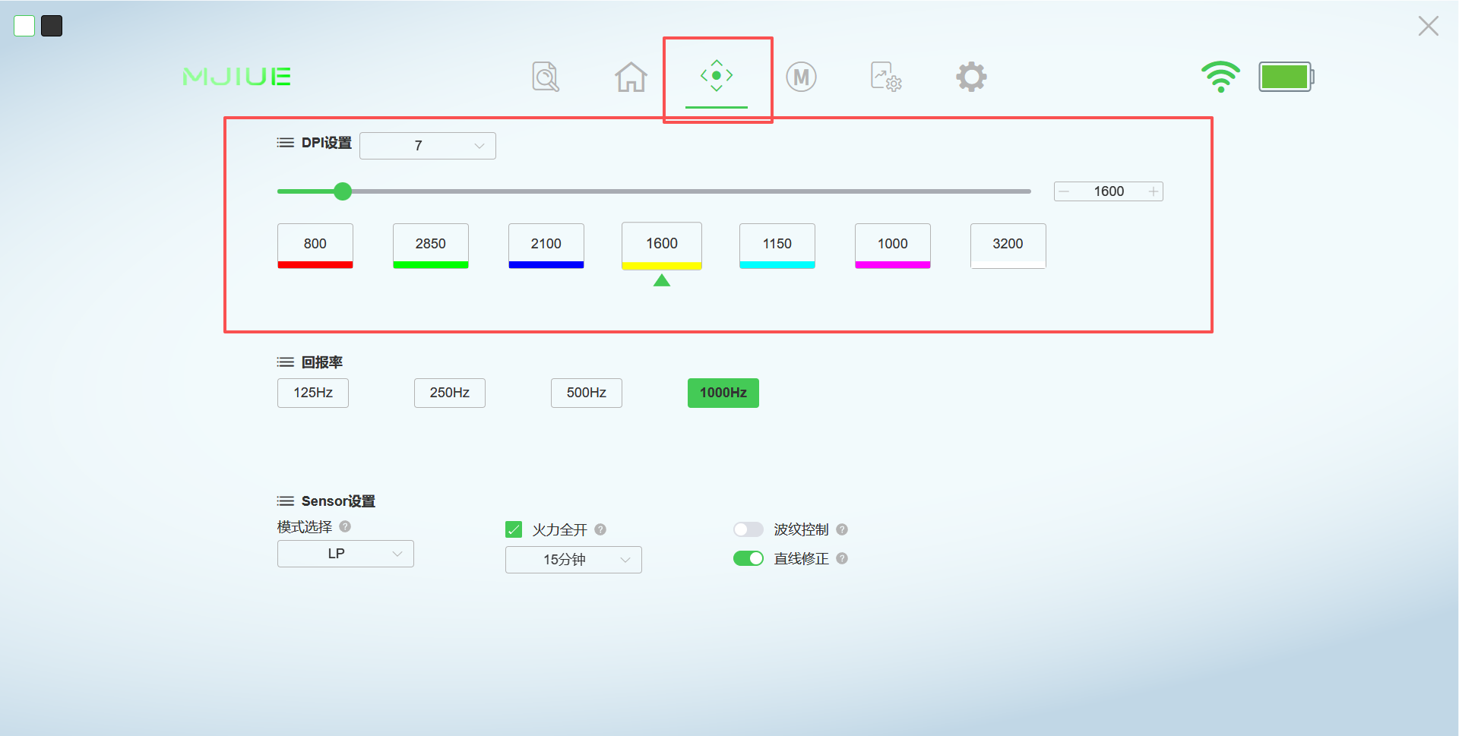This screenshot has height=736, width=1459.
Task: Open the Macro (M) tab icon
Action: coord(801,77)
